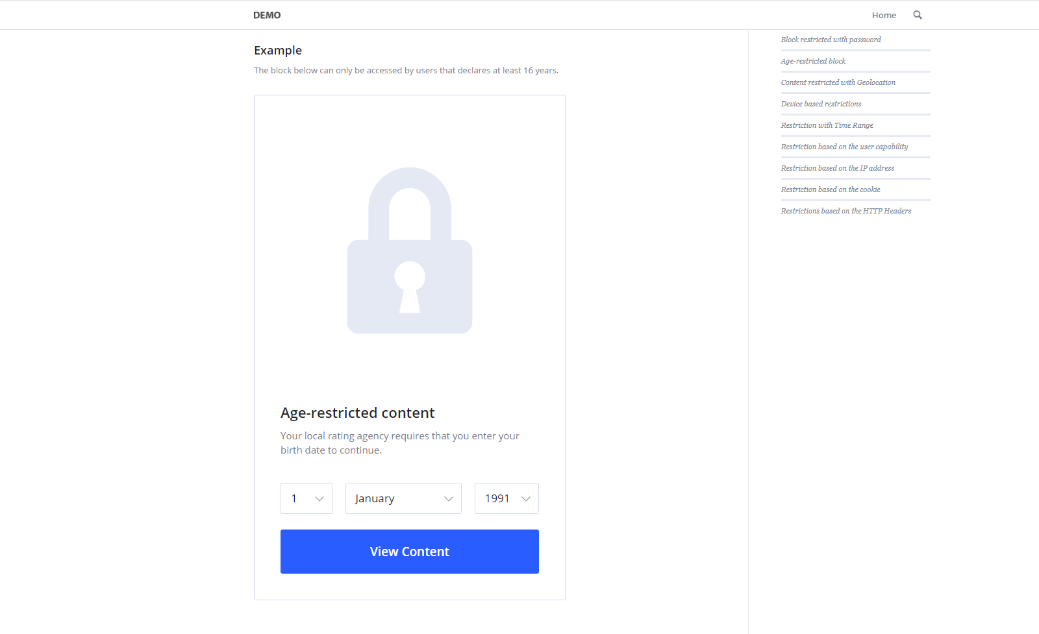Click the large padlock icon
The image size is (1039, 634).
click(410, 251)
